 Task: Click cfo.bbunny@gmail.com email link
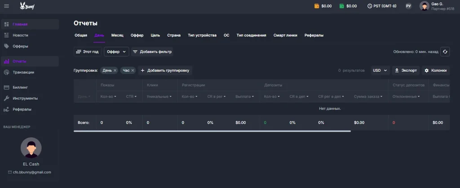32,172
